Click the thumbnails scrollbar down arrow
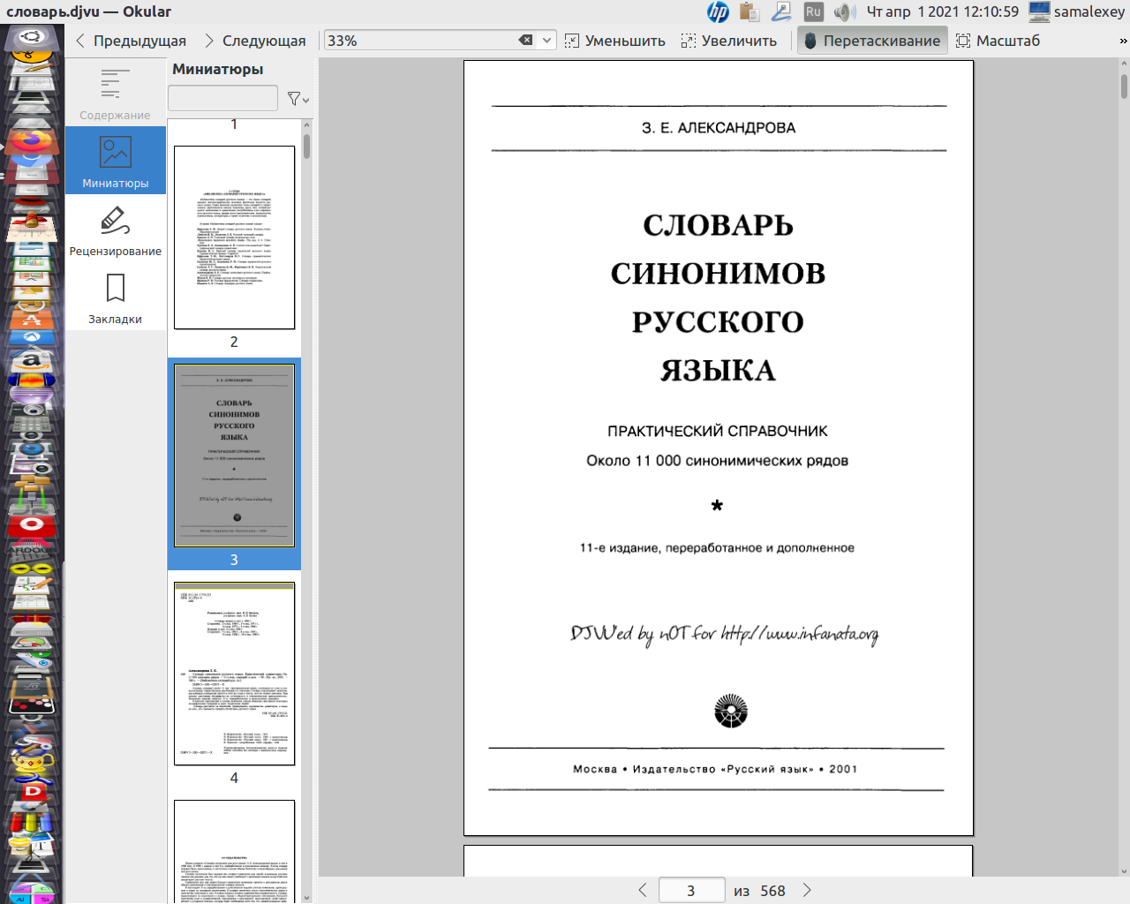This screenshot has width=1130, height=904. [x=306, y=898]
